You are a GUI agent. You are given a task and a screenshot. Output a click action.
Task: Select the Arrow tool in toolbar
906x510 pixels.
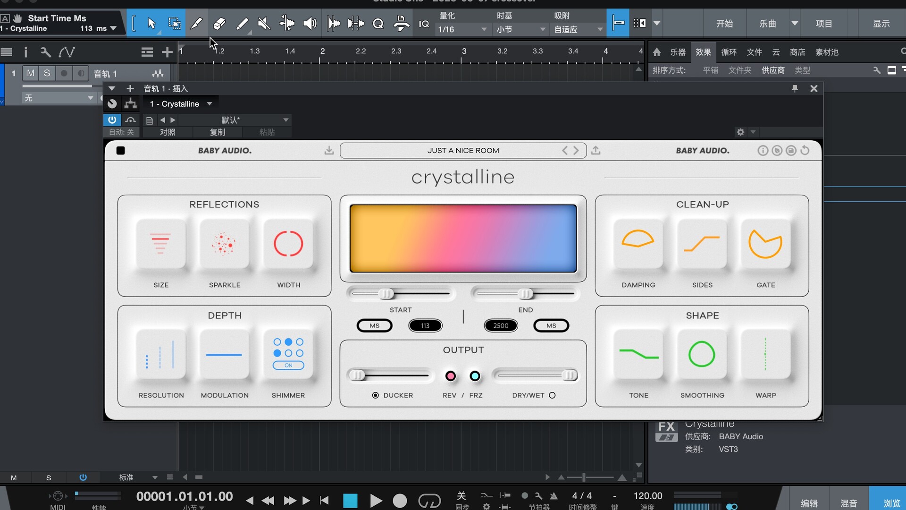(x=151, y=23)
